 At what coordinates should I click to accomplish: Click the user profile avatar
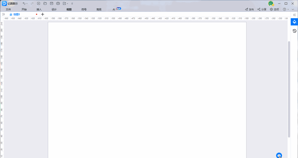tap(271, 4)
